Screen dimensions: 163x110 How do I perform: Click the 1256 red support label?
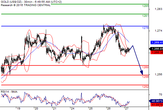[145, 77]
